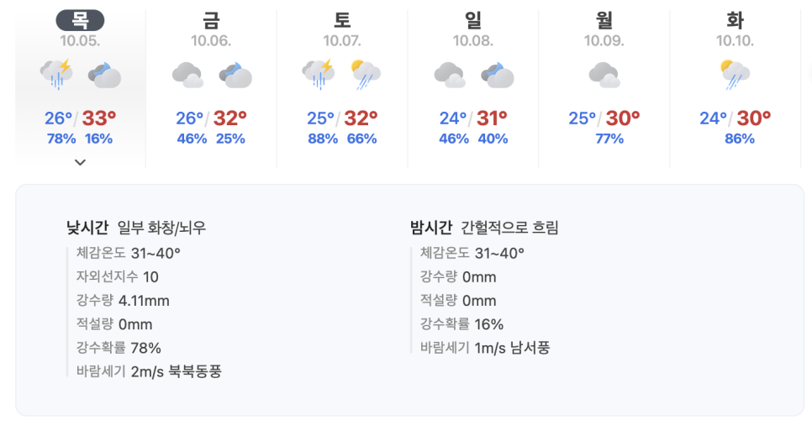Click Monday 10.09 cloudy icon
The width and height of the screenshot is (812, 431).
(x=604, y=75)
